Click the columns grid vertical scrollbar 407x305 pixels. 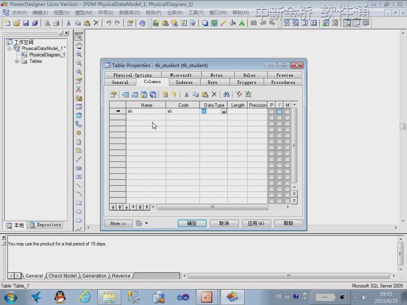[295, 145]
